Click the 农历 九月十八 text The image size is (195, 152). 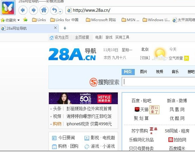(115, 58)
